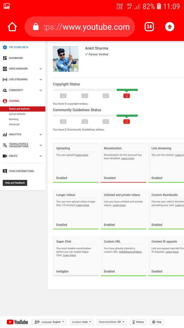Screen dimensions: 184x328
Task: Tap the padlock secure site icon
Action: point(36,27)
